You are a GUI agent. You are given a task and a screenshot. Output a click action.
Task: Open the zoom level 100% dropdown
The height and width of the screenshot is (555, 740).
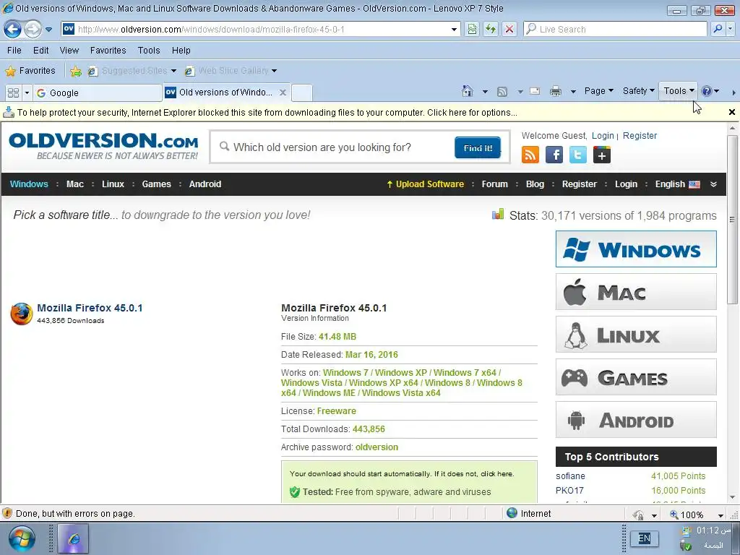click(720, 515)
